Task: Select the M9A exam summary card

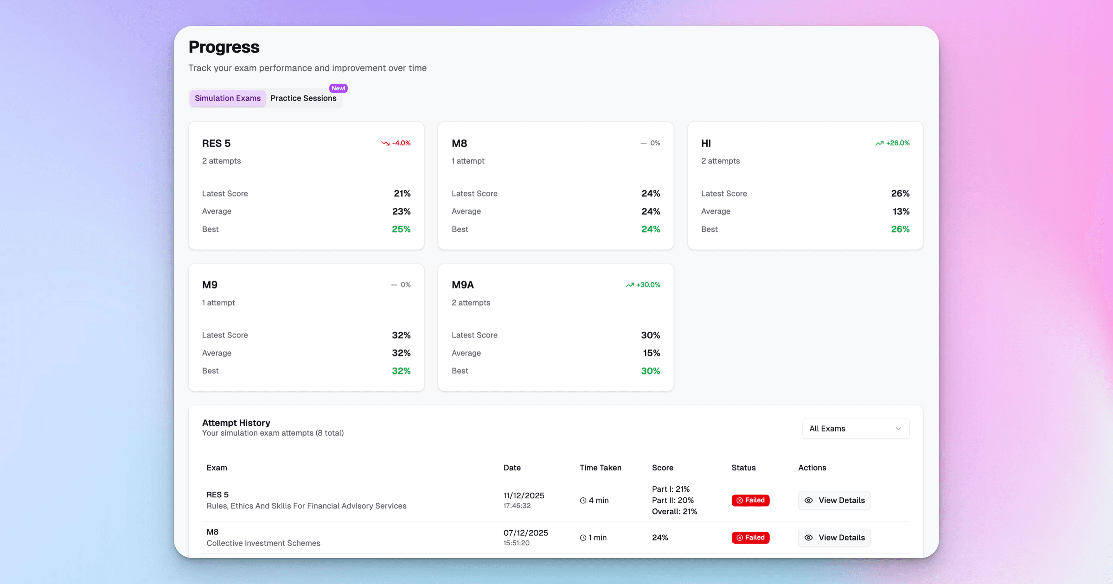Action: (x=556, y=327)
